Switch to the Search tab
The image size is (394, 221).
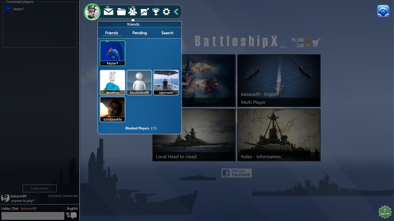[x=167, y=33]
